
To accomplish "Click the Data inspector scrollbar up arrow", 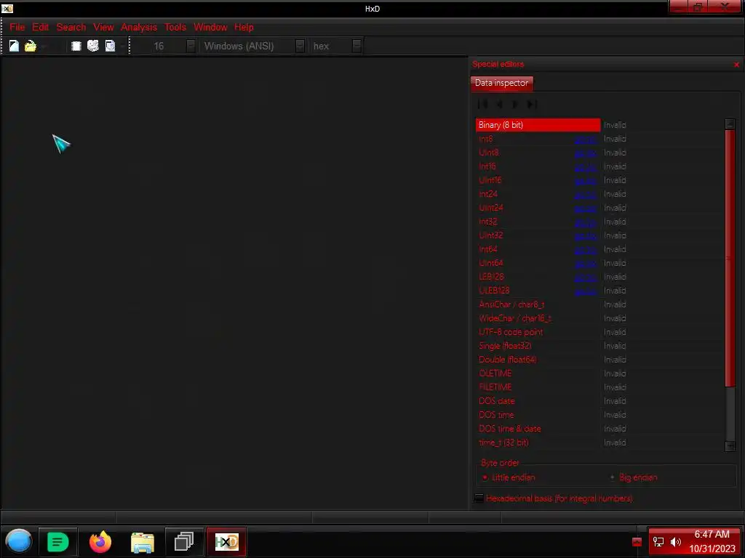I will pyautogui.click(x=730, y=124).
